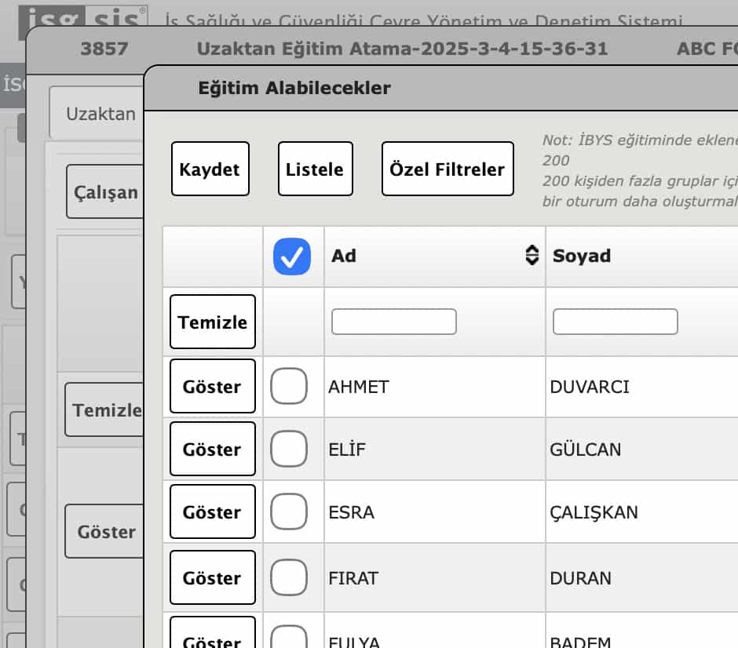Focus the Ad filter input field
The width and height of the screenshot is (738, 648).
pos(393,322)
